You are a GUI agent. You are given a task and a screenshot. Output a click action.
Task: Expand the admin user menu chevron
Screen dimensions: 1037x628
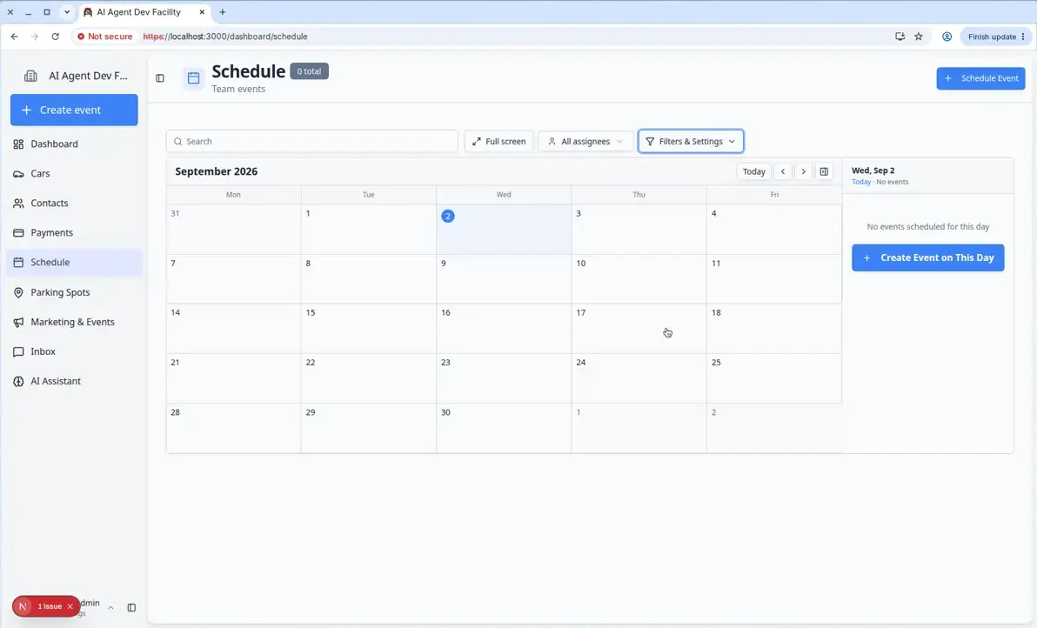click(110, 607)
